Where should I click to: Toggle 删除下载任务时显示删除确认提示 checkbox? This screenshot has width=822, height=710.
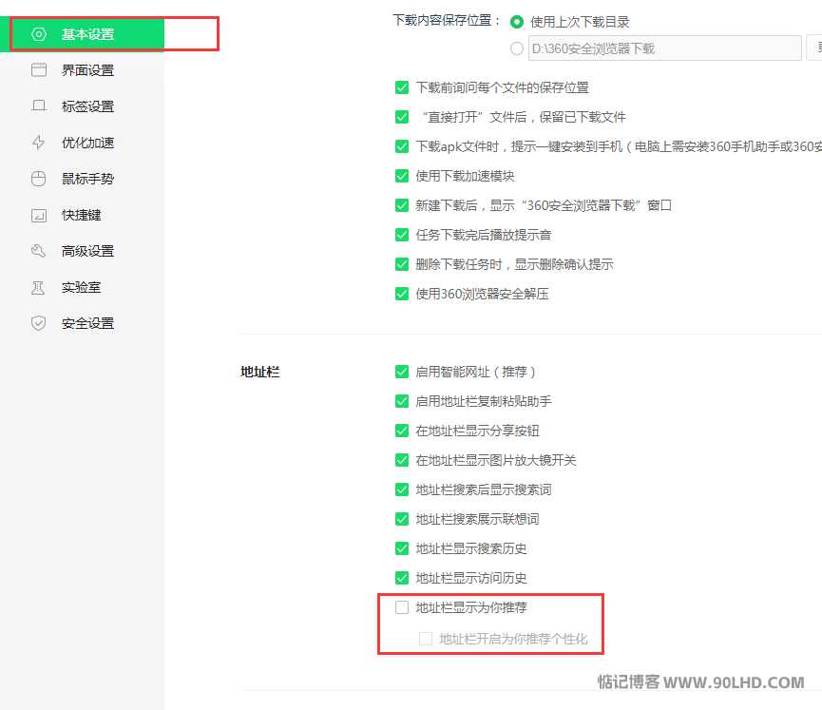click(x=402, y=264)
